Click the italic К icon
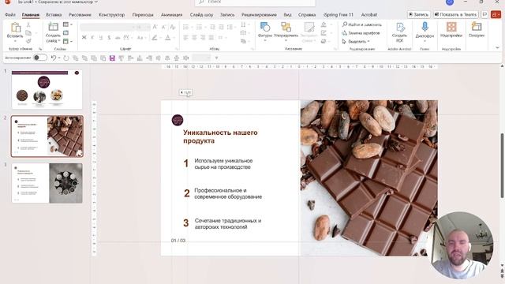The width and height of the screenshot is (505, 284). pos(92,38)
